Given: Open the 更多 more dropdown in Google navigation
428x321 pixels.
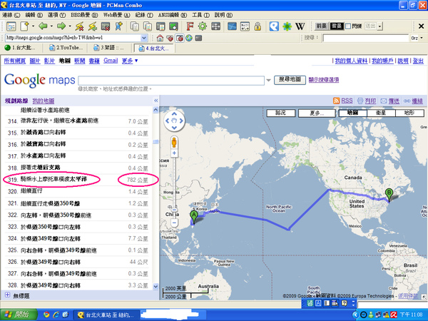Looking at the screenshot, I should point(130,61).
